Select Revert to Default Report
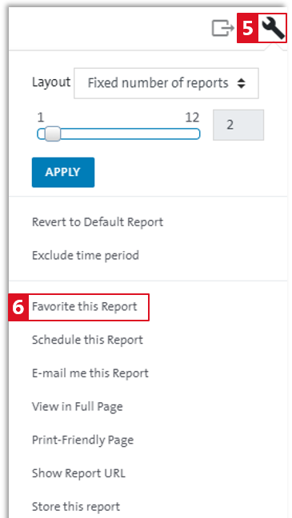292x518 pixels. [98, 222]
